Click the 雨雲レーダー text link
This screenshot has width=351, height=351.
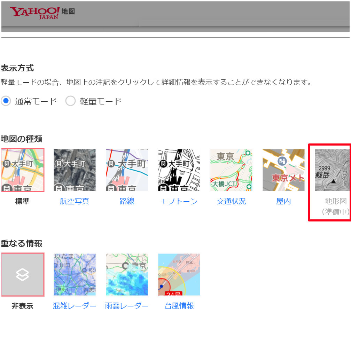coord(127,306)
